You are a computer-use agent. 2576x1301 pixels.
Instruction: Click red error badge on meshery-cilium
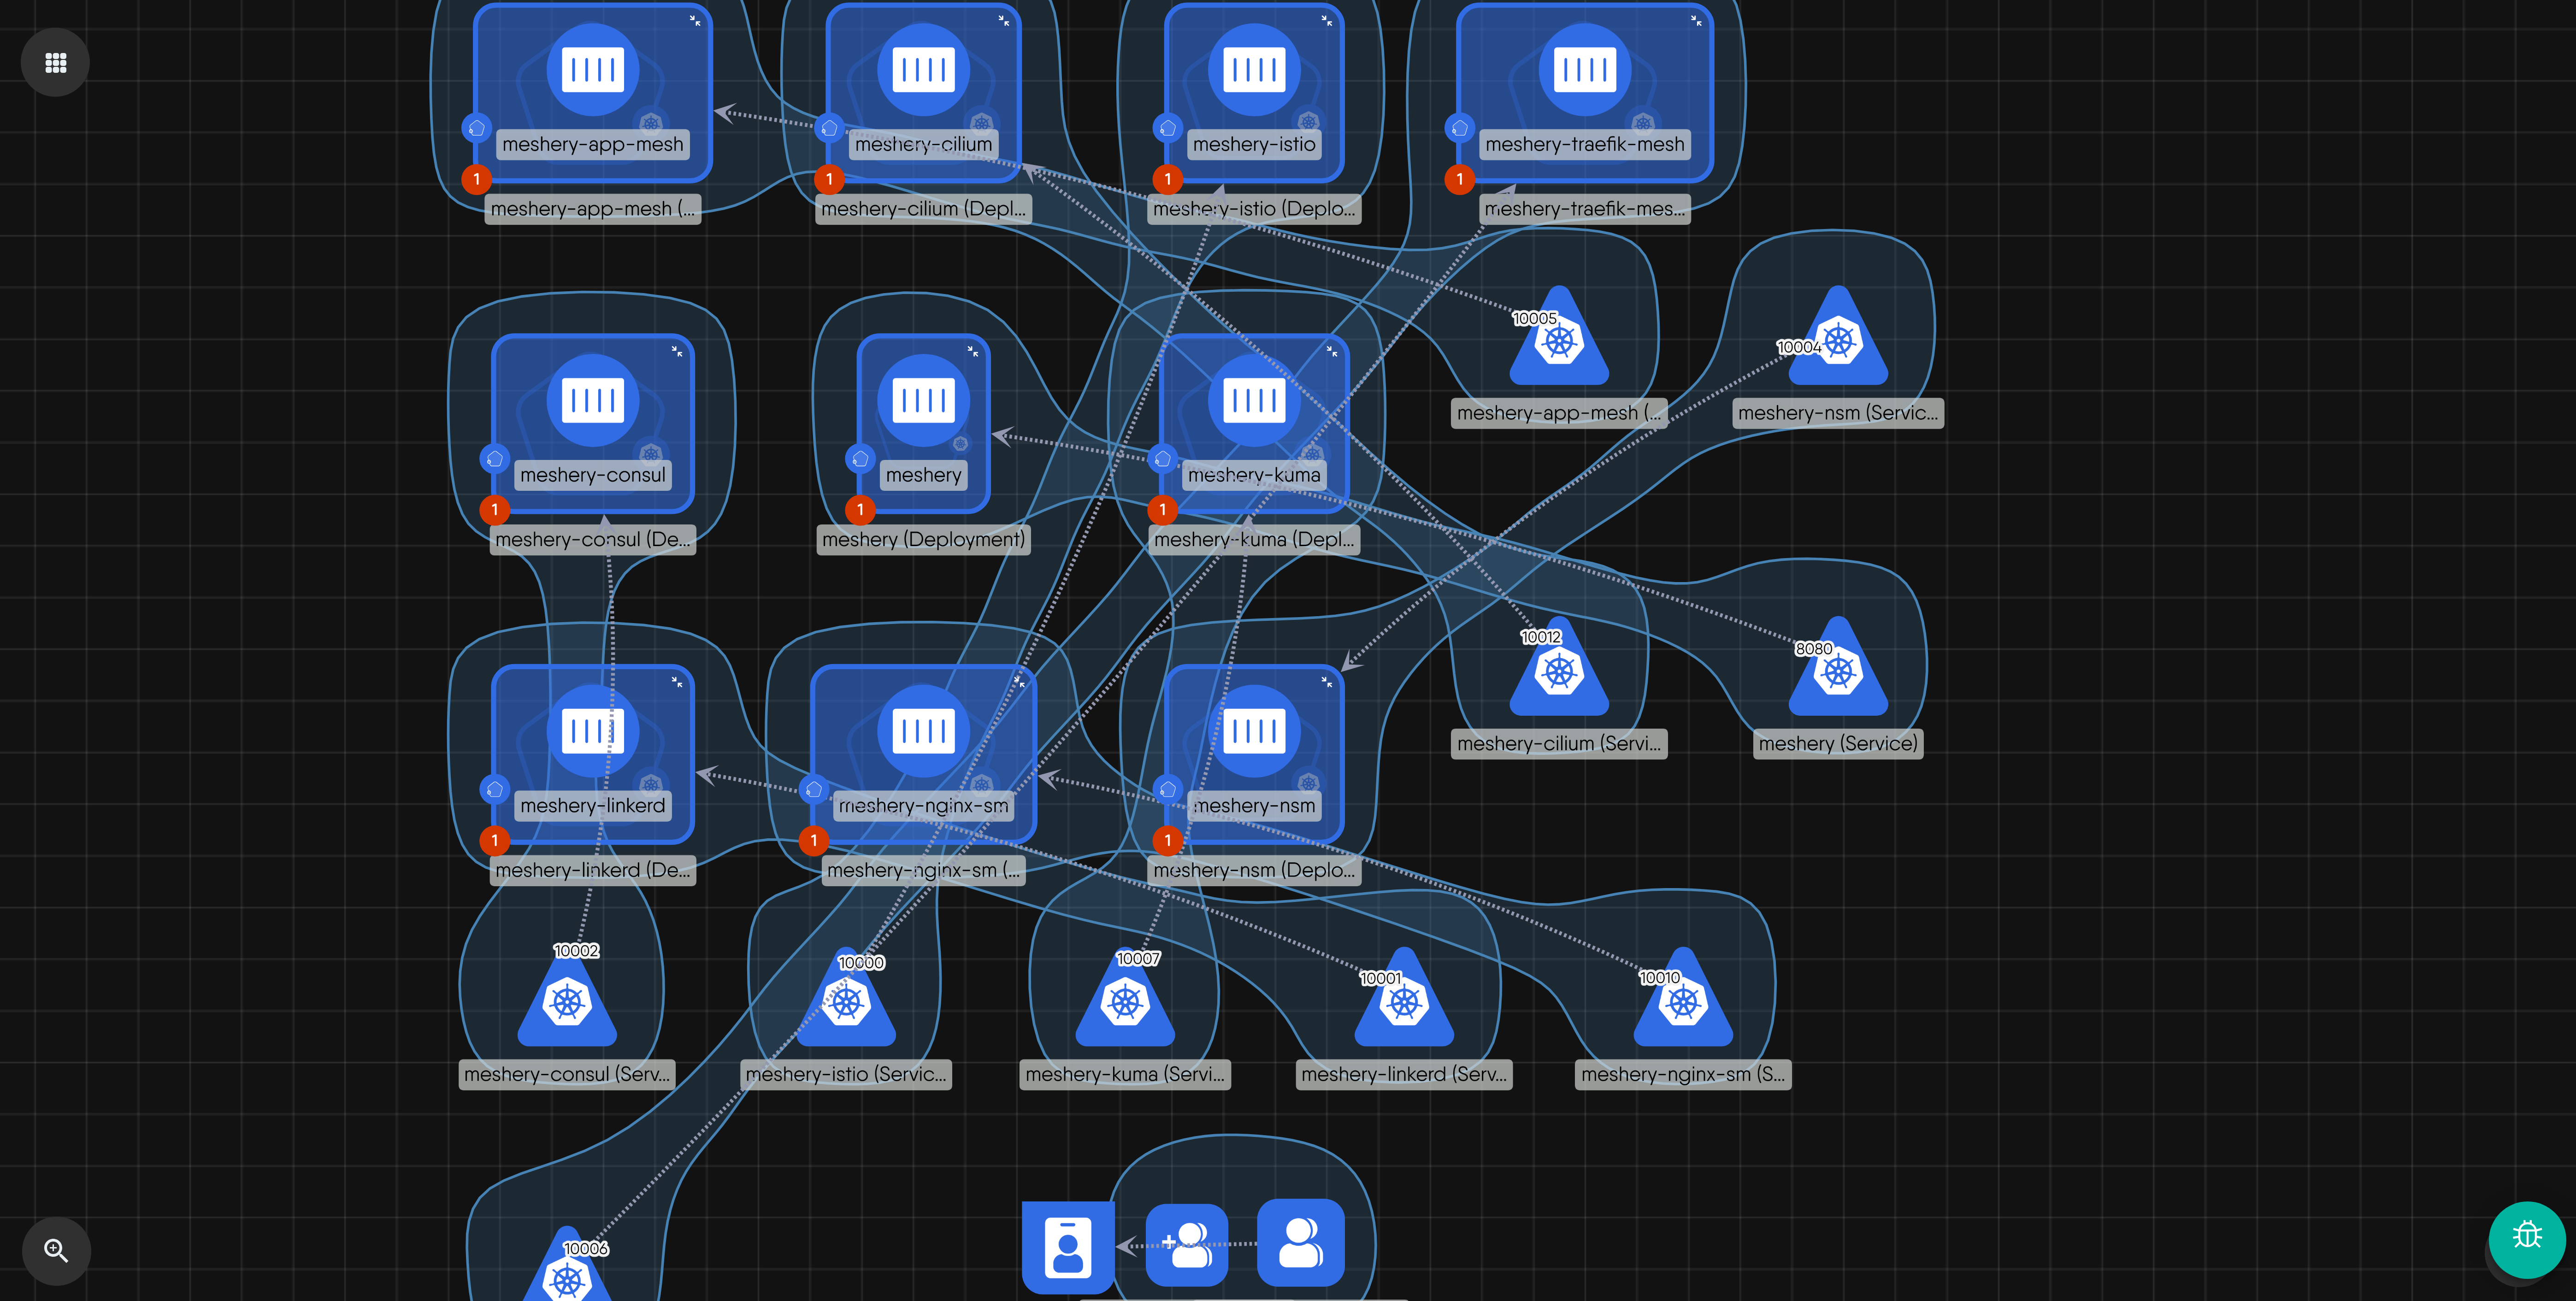tap(829, 179)
